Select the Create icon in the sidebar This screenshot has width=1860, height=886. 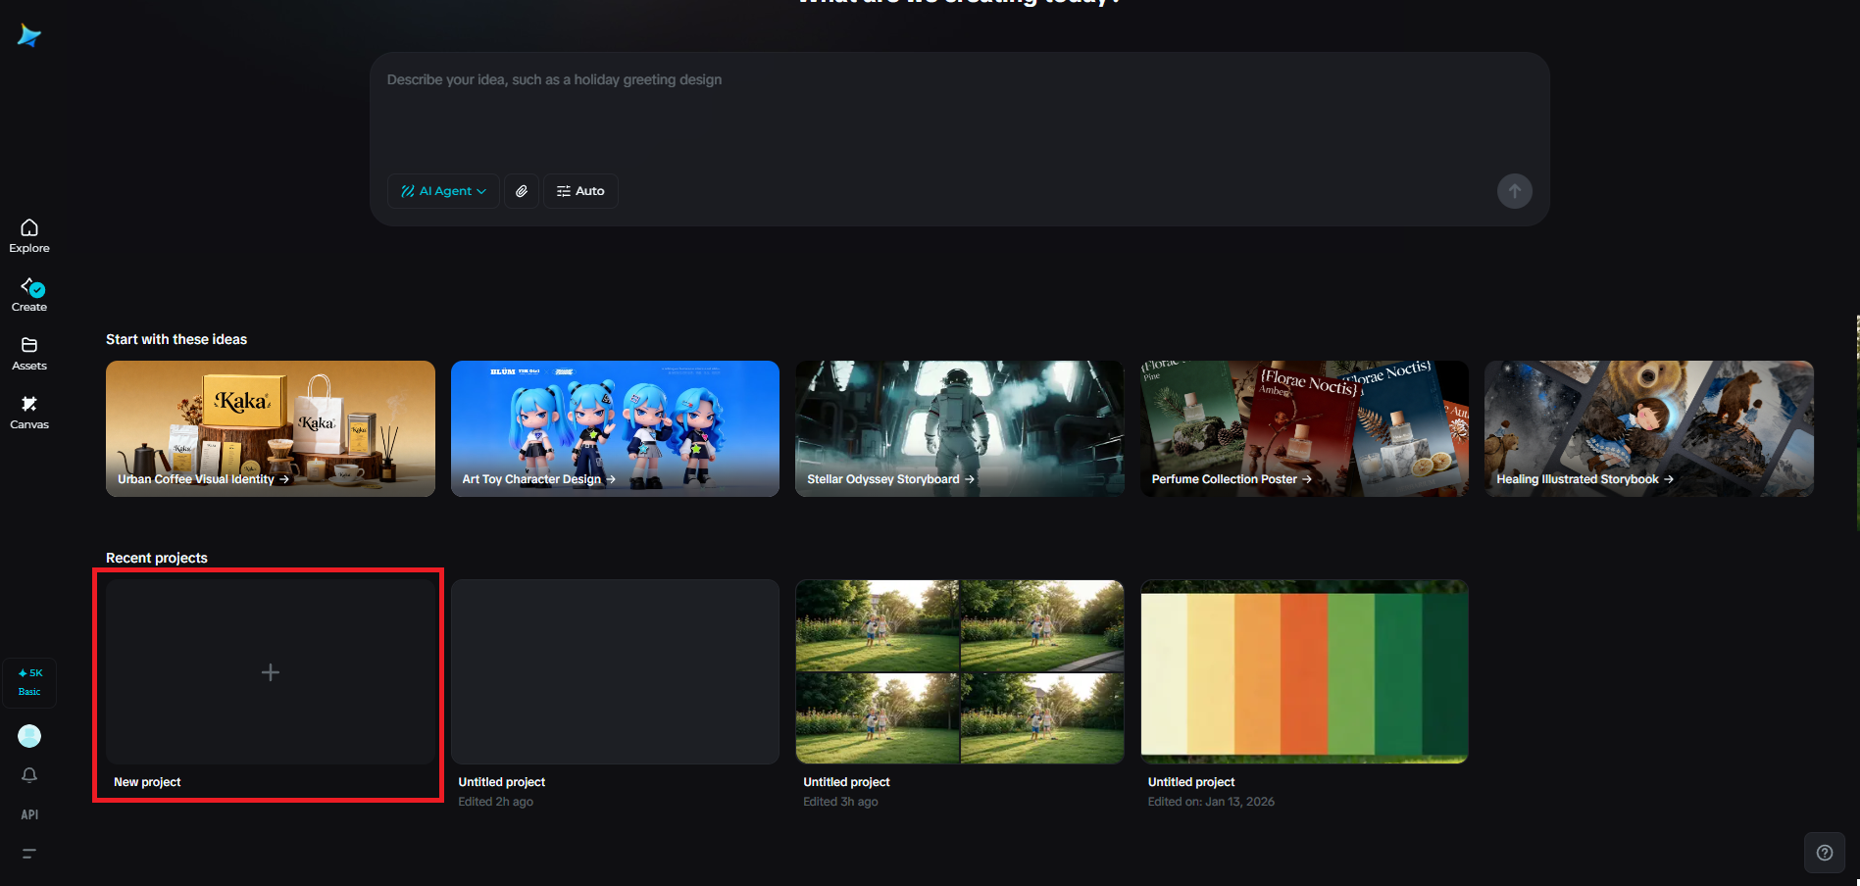28,293
